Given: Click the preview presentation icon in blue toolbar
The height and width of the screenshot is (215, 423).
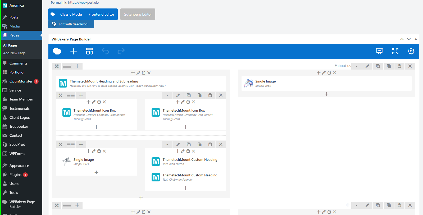Looking at the screenshot, I should [379, 51].
